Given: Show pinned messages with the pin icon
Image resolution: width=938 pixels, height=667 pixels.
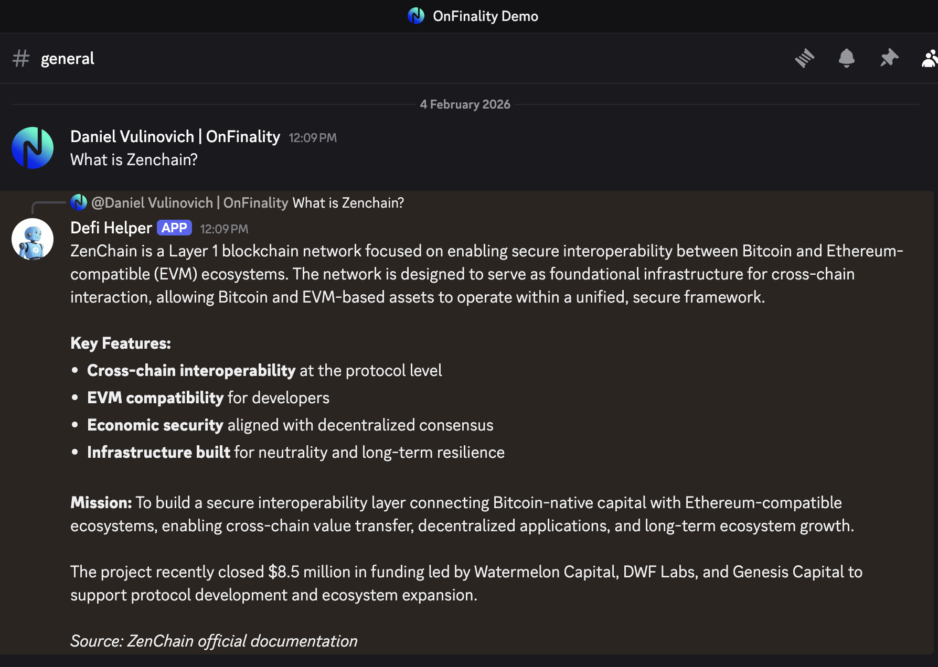Looking at the screenshot, I should tap(889, 58).
